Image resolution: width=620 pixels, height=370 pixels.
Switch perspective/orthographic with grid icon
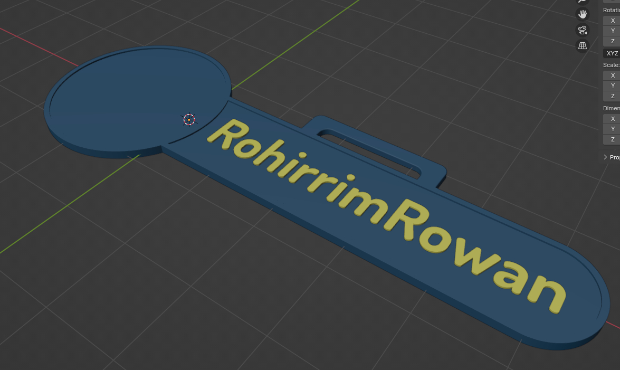coord(582,46)
